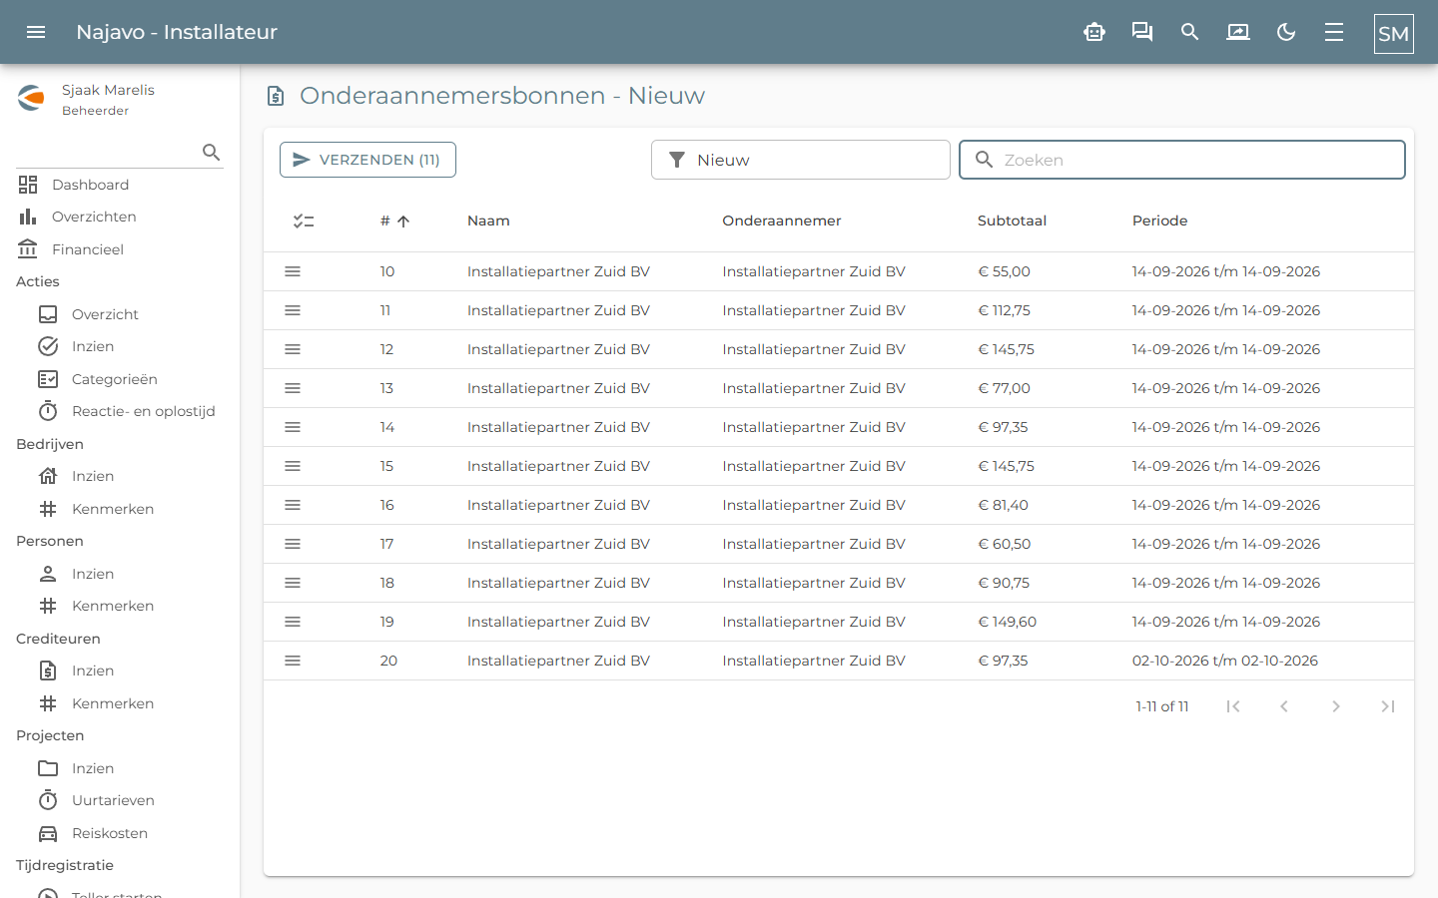
Task: Sort table by Periode column
Action: coord(1159,221)
